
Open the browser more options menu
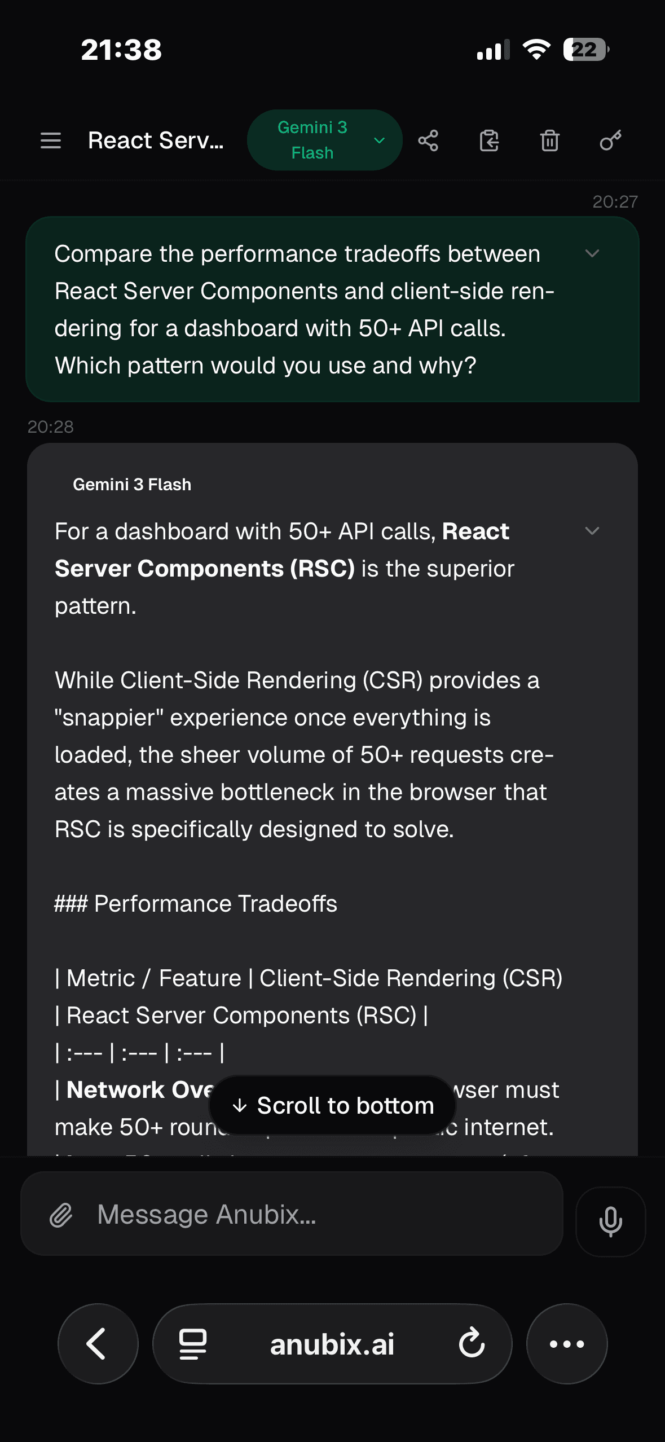[567, 1343]
